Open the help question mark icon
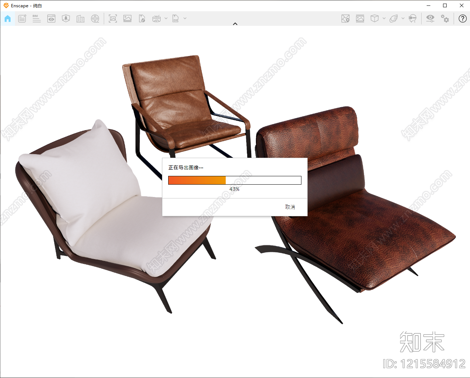Viewport: 470px width, 378px height. [463, 19]
